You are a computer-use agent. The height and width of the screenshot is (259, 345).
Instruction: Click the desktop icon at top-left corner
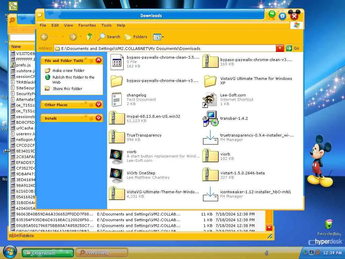pyautogui.click(x=13, y=6)
